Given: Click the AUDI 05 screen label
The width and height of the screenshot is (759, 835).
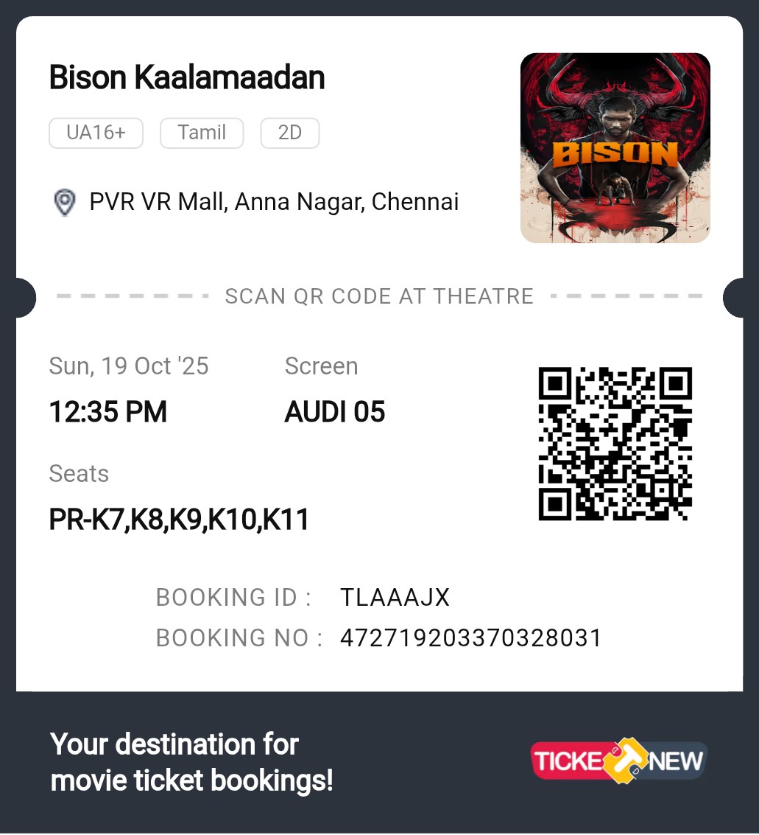Looking at the screenshot, I should (334, 412).
